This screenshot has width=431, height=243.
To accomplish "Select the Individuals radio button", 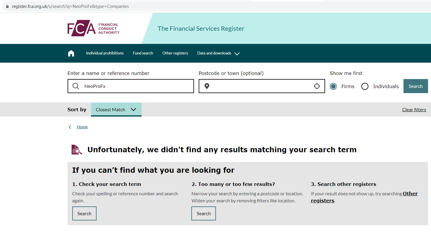I will click(x=365, y=86).
